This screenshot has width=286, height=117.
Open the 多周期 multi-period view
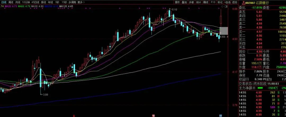pos(72,2)
